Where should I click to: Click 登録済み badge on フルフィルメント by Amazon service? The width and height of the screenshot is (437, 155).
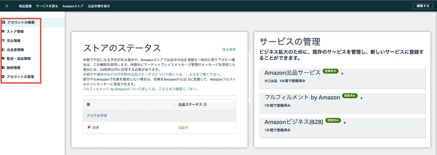click(350, 96)
